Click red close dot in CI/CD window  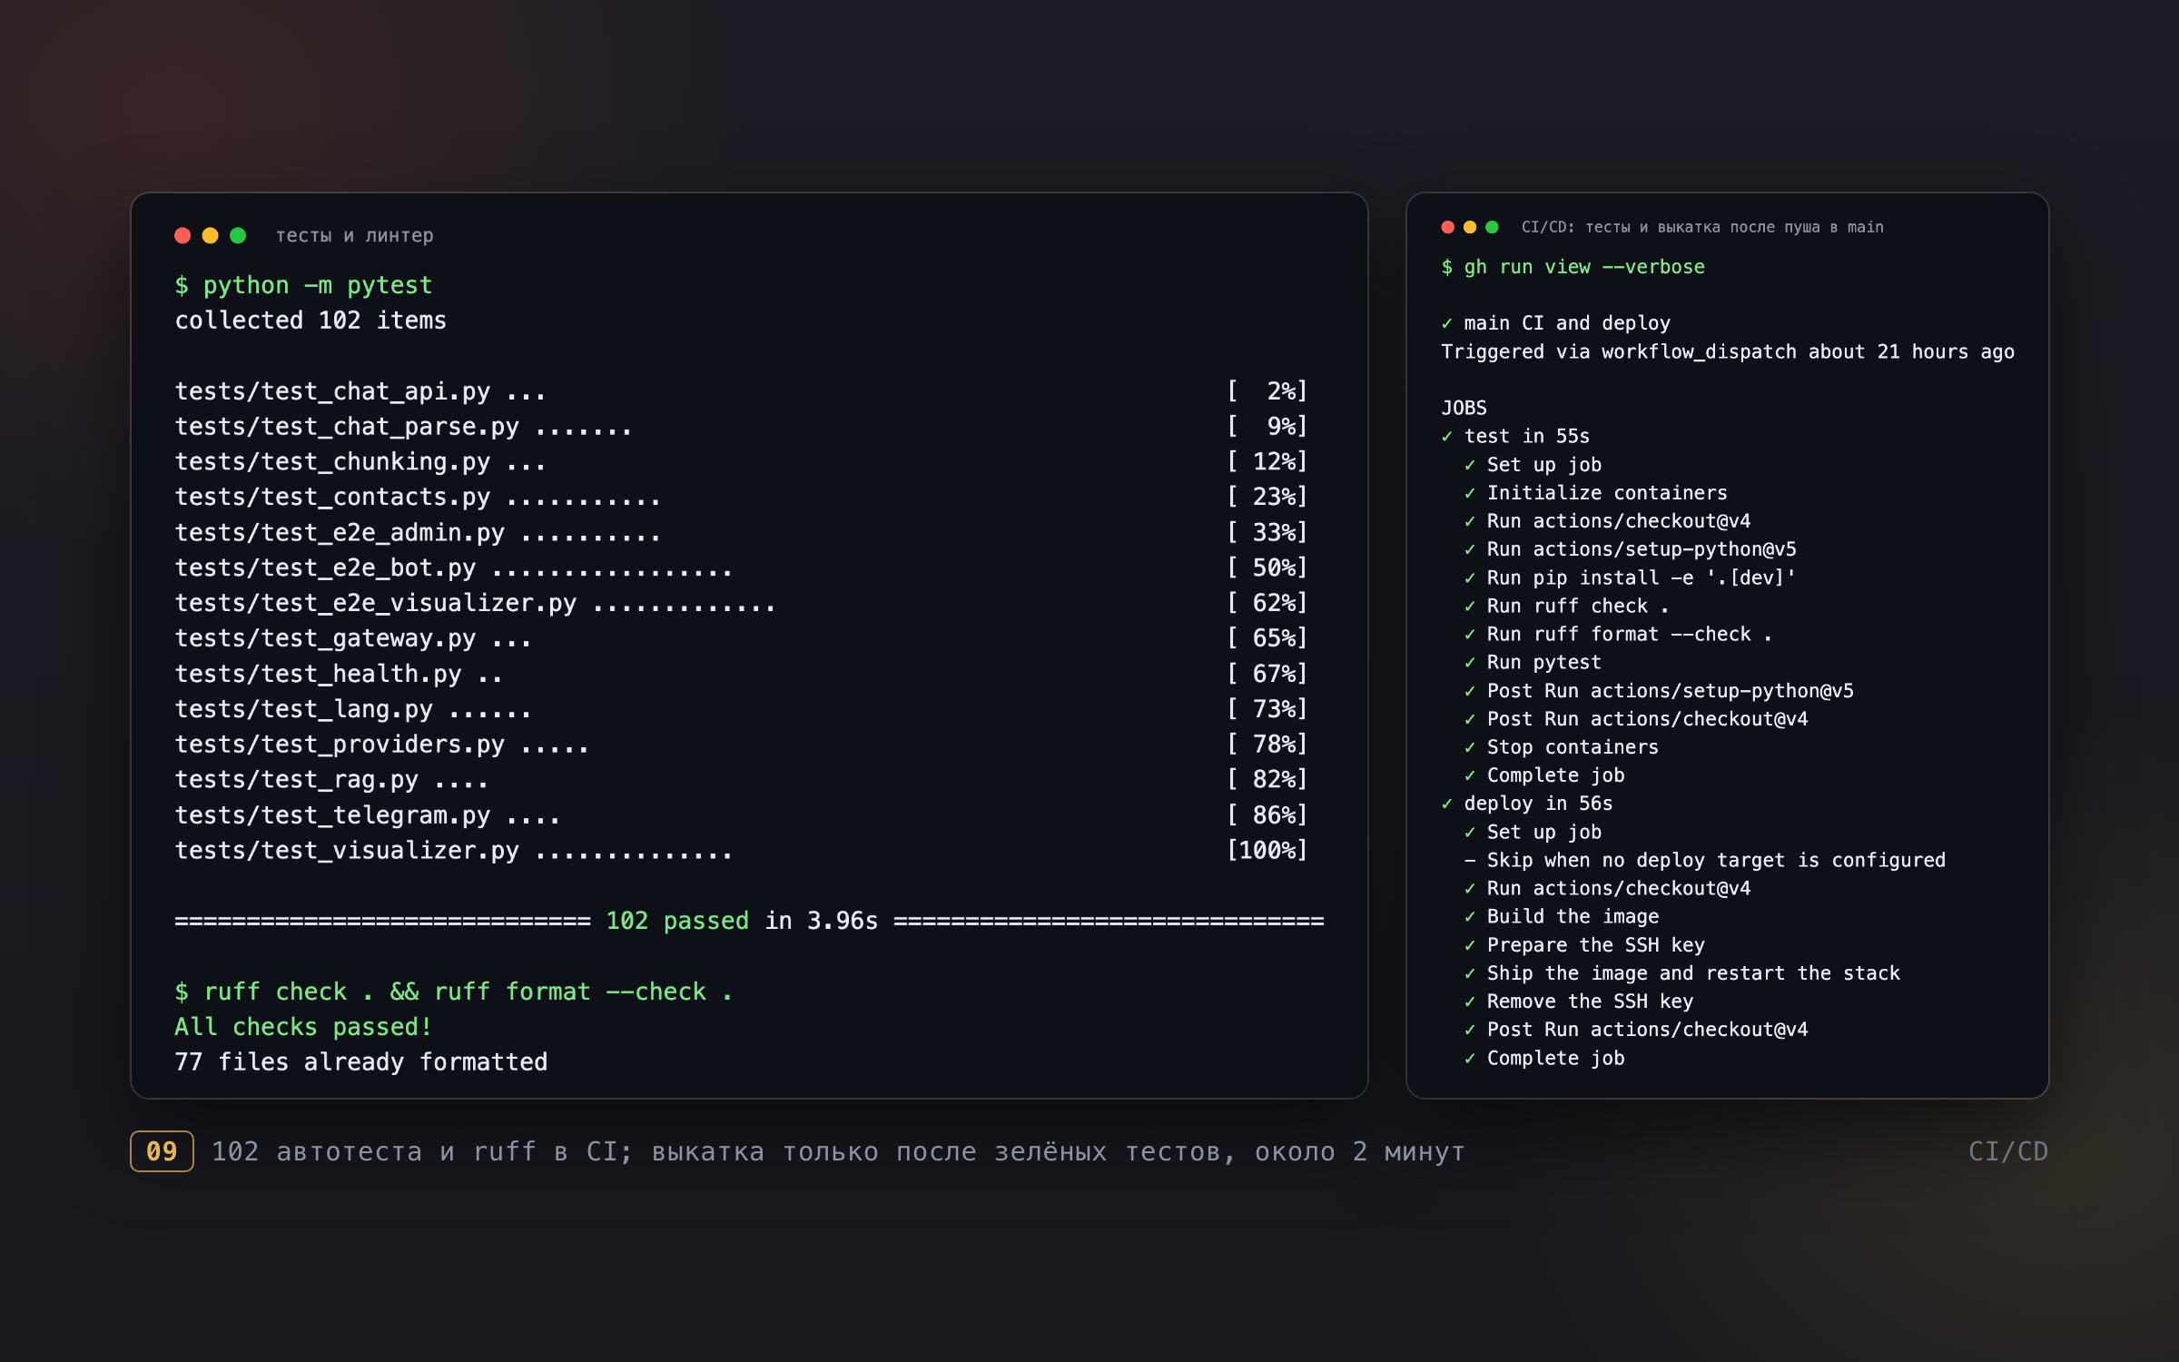1448,227
